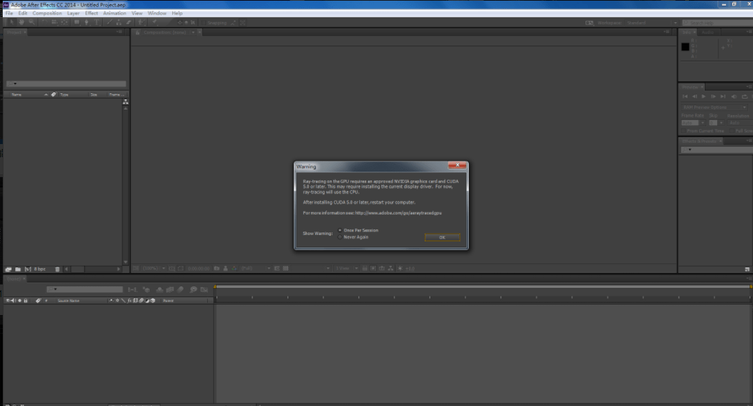Select the Pen tool
This screenshot has width=753, height=406.
(x=86, y=23)
